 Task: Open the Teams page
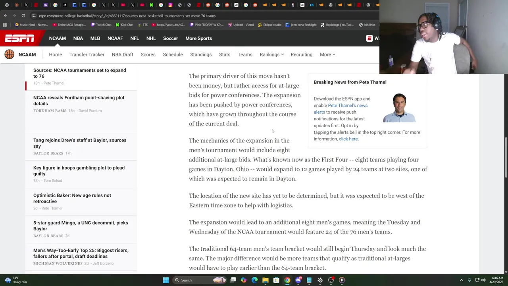(245, 54)
